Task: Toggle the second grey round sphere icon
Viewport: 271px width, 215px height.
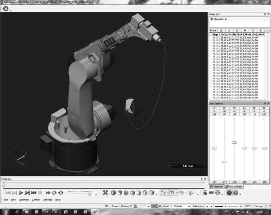Action: (236, 193)
